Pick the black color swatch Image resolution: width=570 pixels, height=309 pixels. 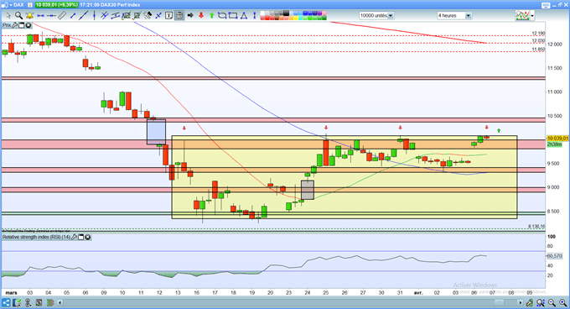pyautogui.click(x=286, y=13)
